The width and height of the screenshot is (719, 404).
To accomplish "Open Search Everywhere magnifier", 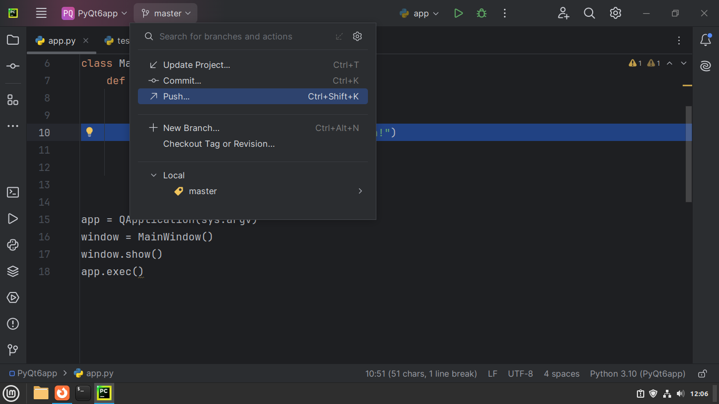I will point(590,13).
